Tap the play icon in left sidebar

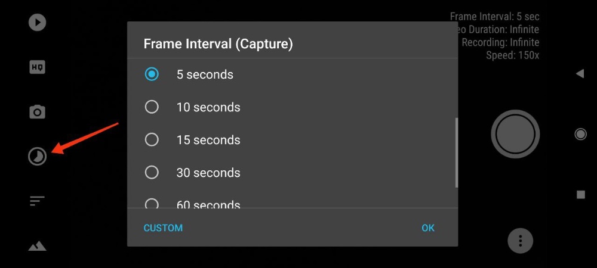pos(37,23)
